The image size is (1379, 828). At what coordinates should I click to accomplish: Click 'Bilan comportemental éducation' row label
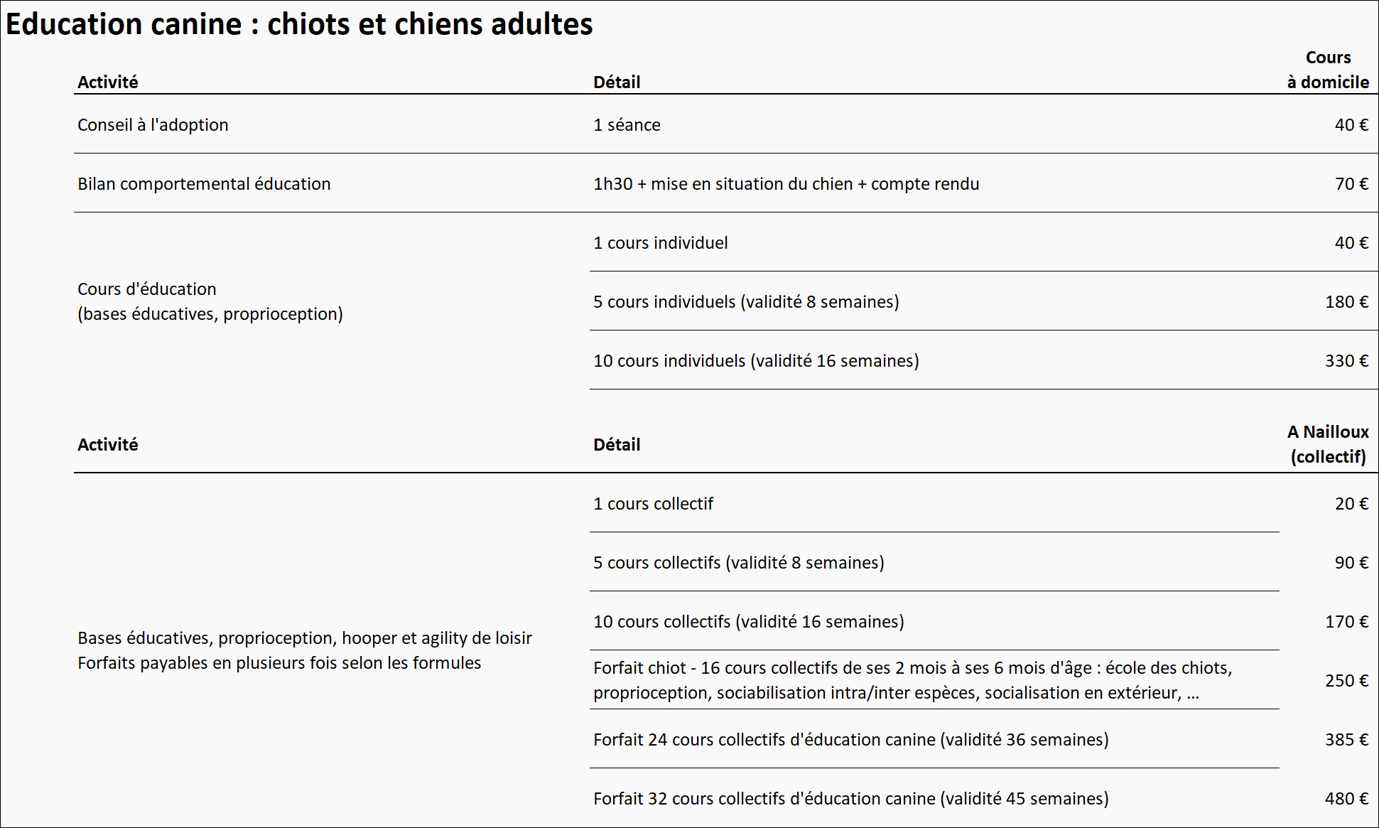(204, 184)
